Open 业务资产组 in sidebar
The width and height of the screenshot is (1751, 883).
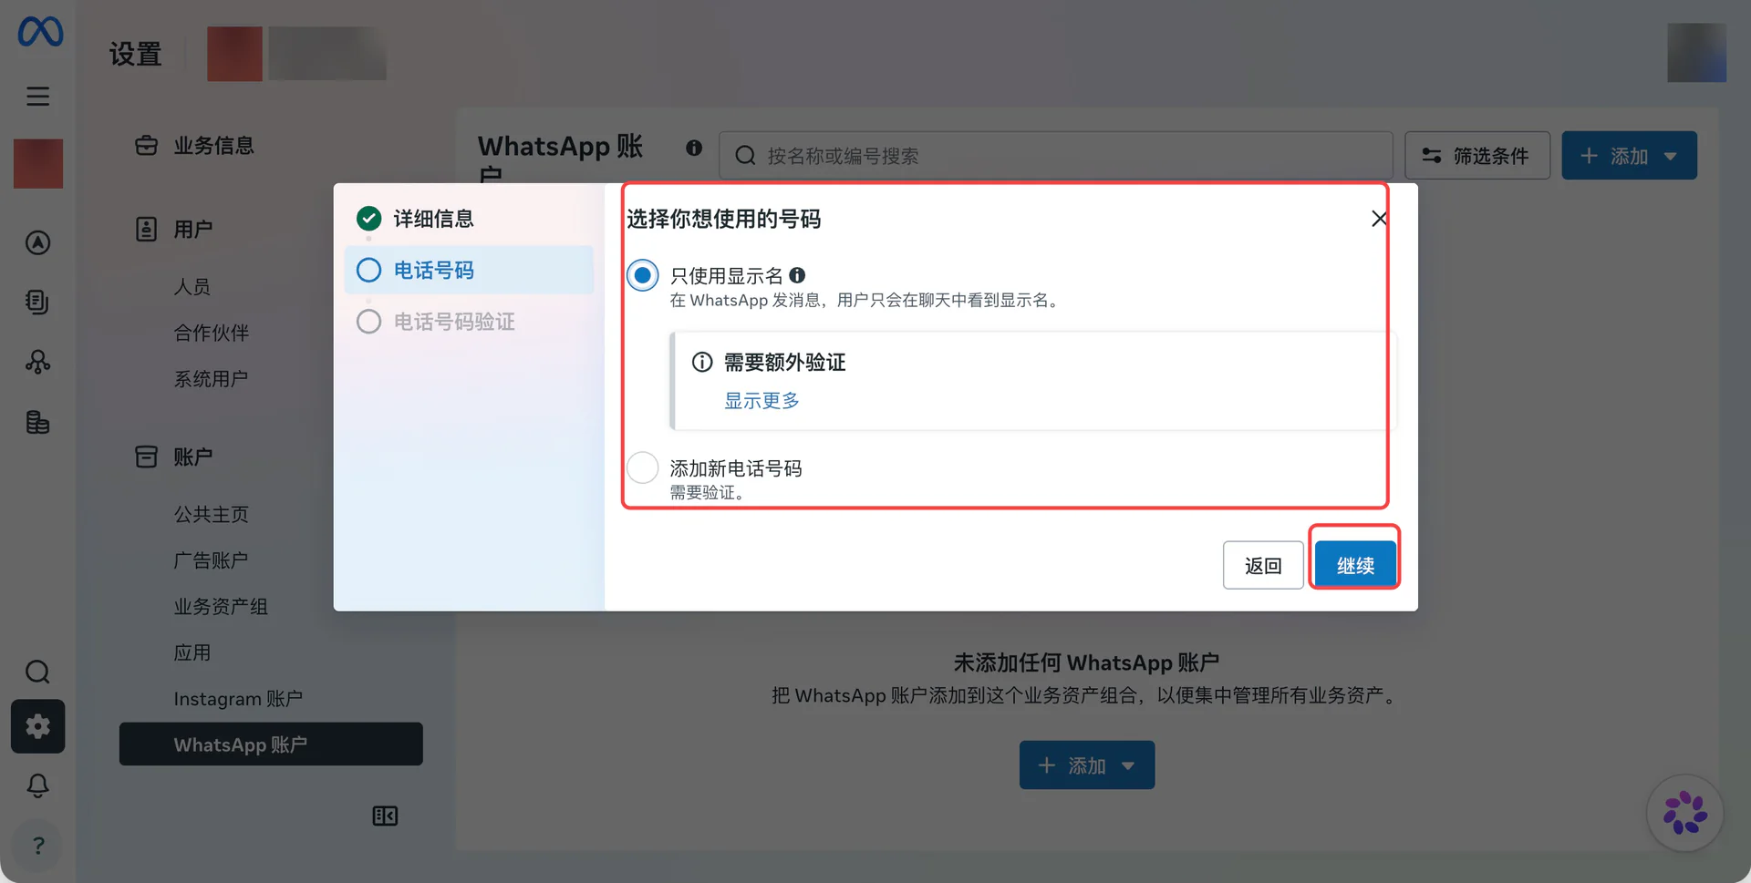(222, 607)
